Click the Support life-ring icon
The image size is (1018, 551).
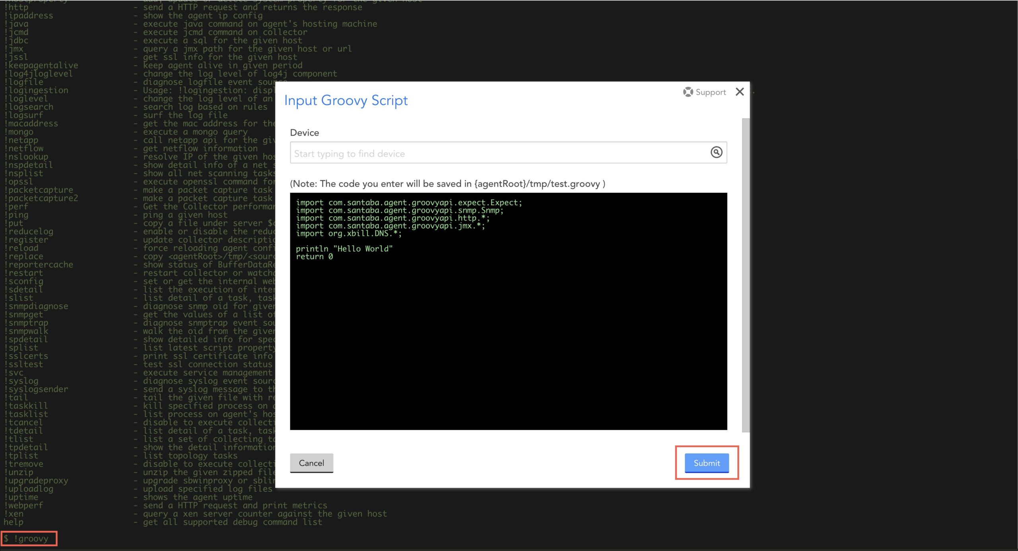coord(688,92)
